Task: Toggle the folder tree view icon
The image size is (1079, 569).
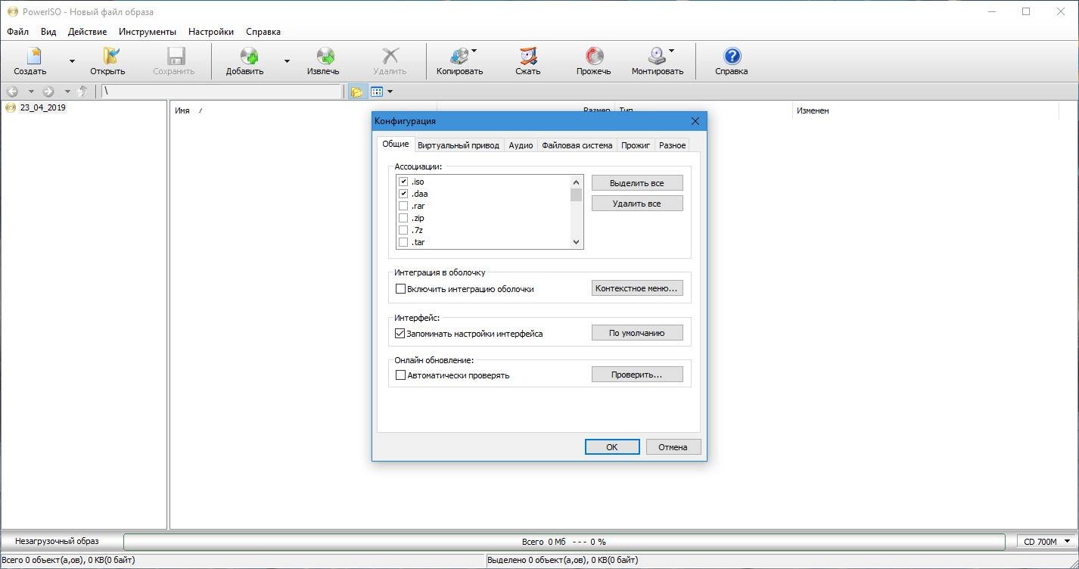Action: click(356, 92)
